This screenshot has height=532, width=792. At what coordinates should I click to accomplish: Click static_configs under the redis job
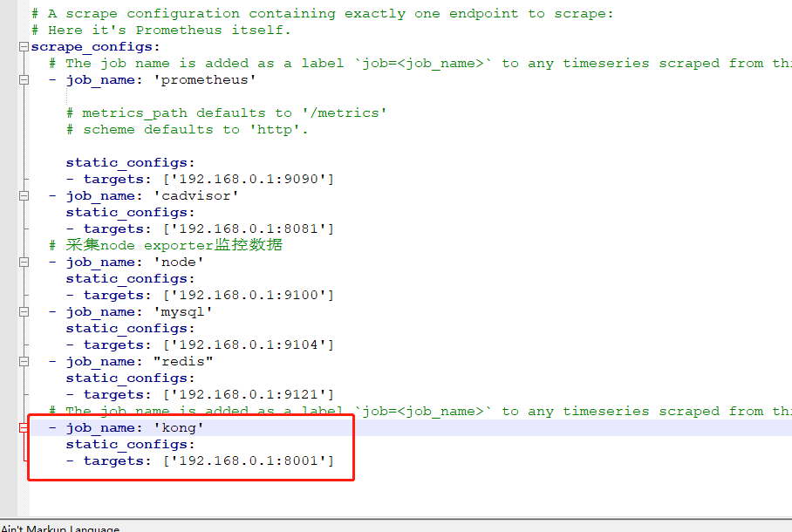tap(130, 379)
